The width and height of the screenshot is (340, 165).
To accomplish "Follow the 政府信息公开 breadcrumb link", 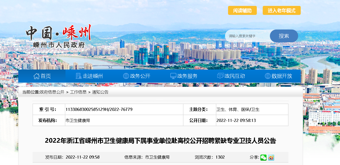I will tap(52, 92).
